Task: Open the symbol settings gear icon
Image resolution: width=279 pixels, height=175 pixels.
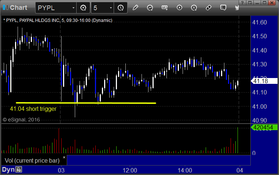Action: (83, 8)
